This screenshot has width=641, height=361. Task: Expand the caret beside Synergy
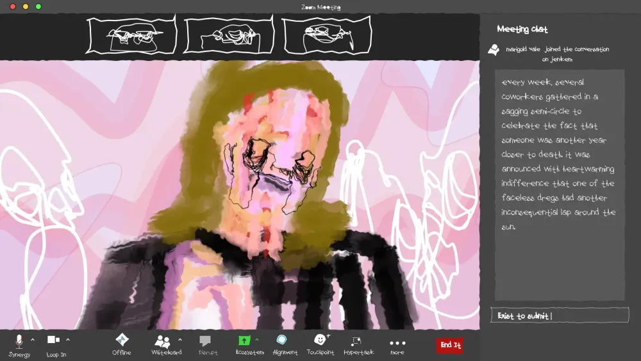pos(33,340)
